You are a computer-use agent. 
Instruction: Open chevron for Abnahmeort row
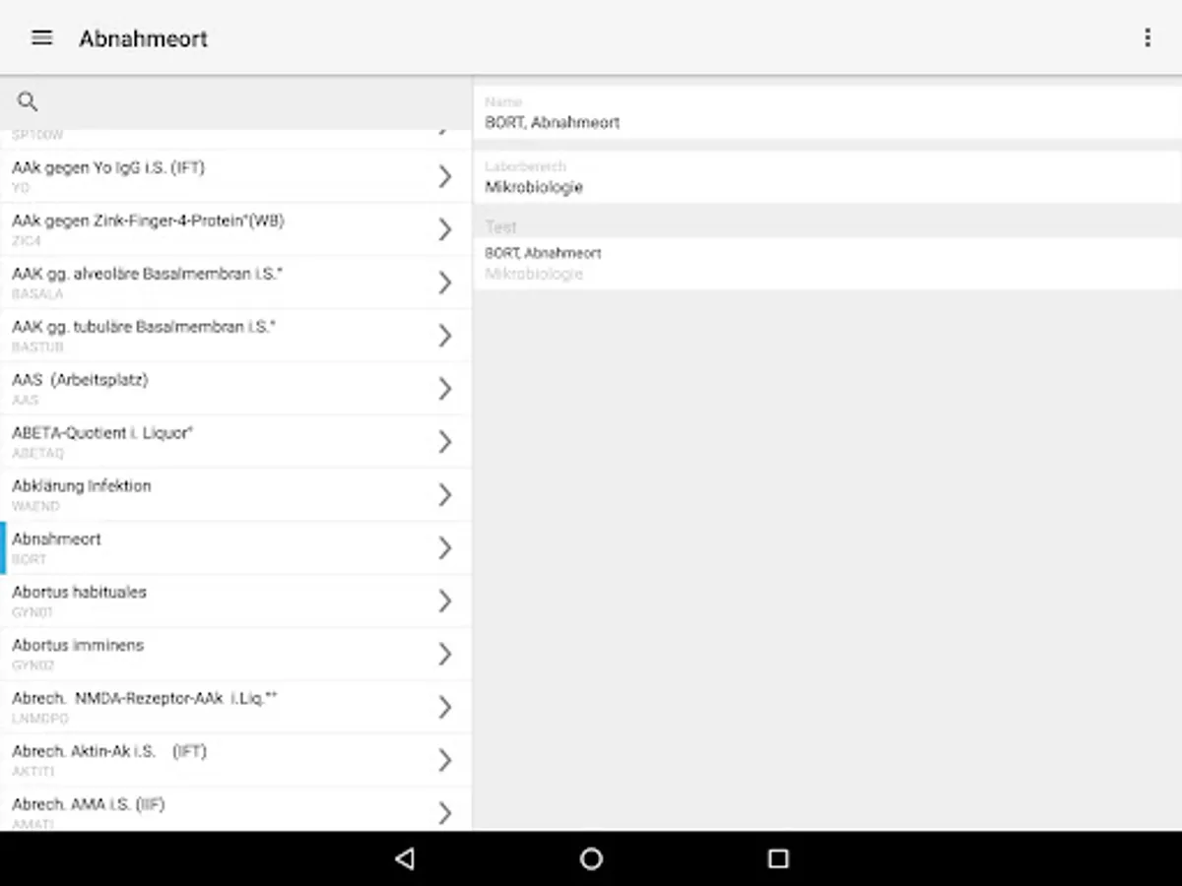click(445, 548)
